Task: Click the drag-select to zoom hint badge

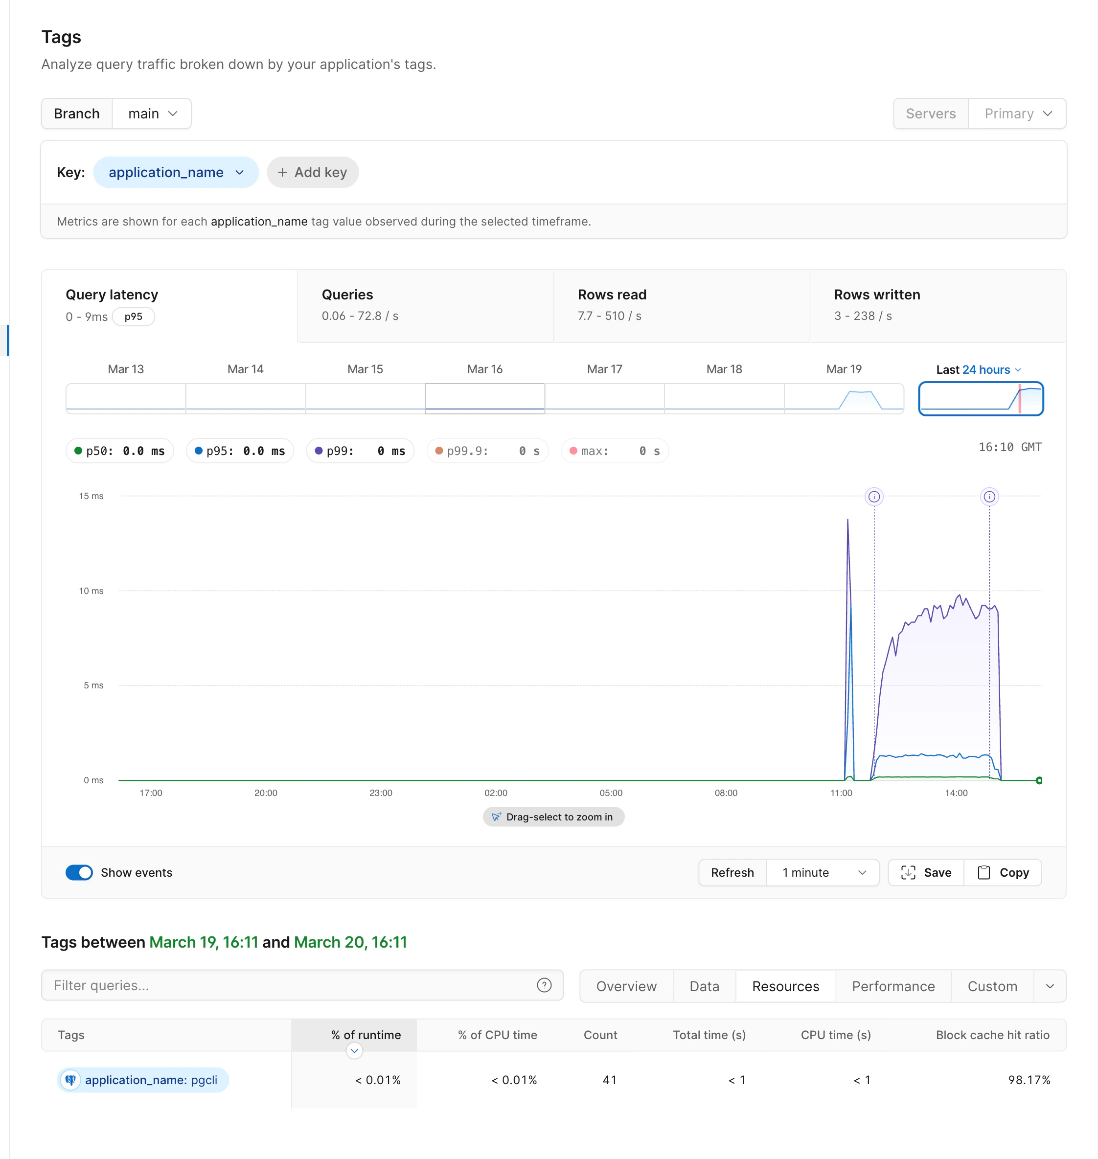Action: 553,817
